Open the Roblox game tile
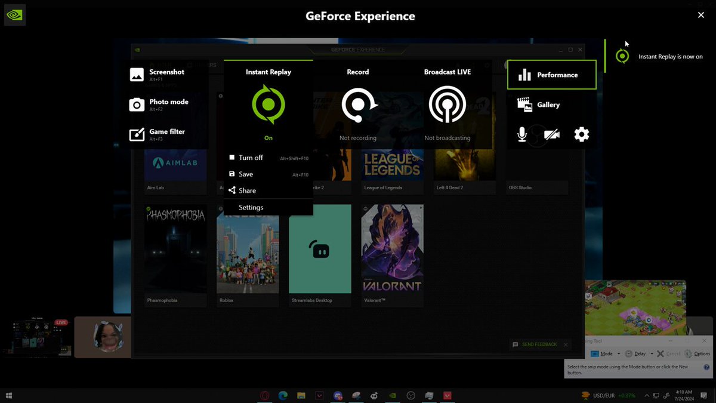716x403 pixels. (x=248, y=256)
